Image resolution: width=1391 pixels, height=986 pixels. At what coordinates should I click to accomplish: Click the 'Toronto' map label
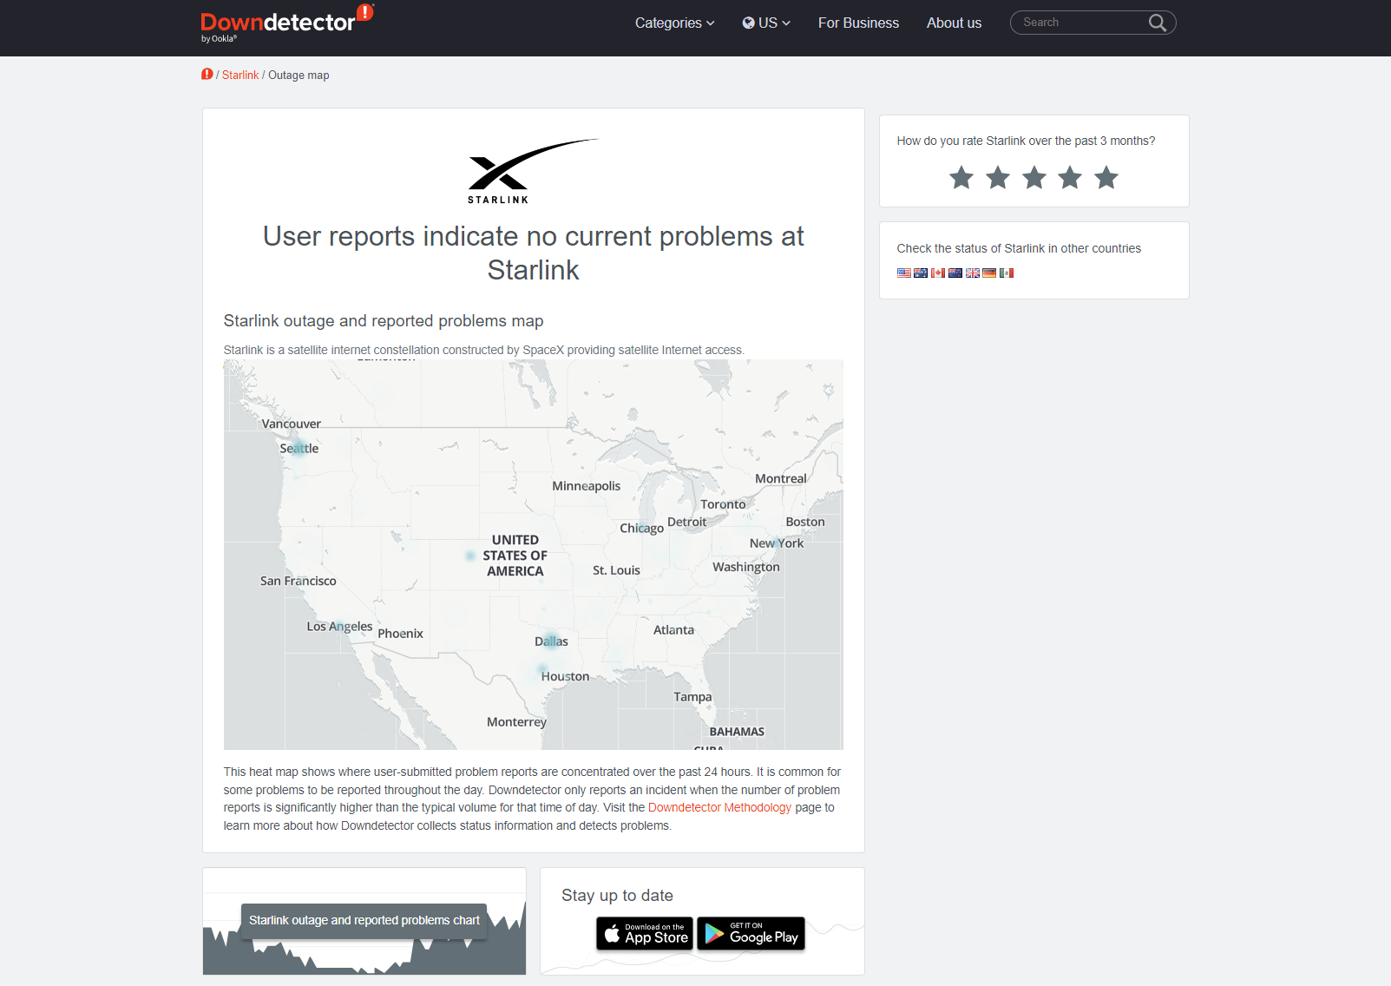pos(723,504)
